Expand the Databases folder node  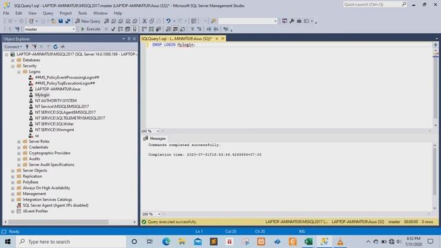click(x=12, y=60)
